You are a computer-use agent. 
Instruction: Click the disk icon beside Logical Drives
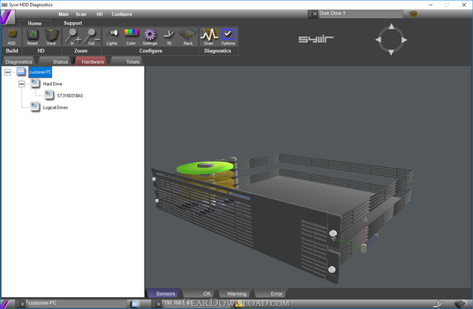tap(35, 106)
